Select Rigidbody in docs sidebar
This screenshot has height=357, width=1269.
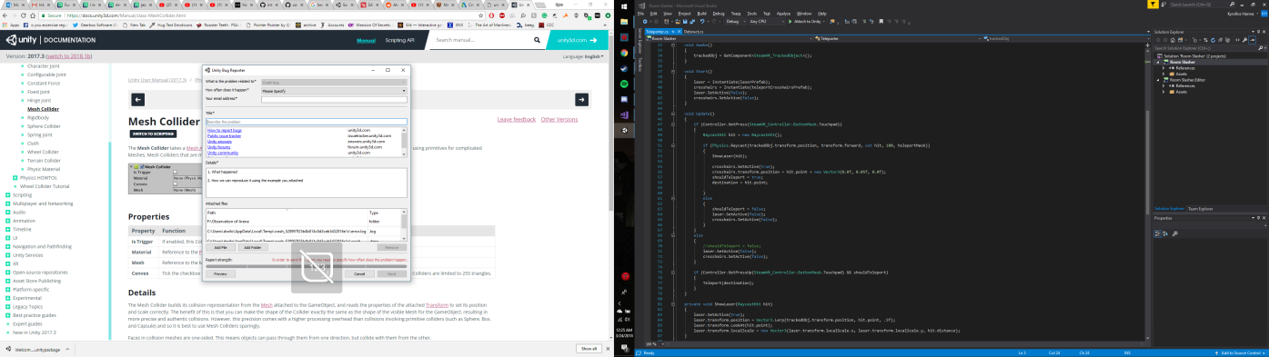(38, 117)
